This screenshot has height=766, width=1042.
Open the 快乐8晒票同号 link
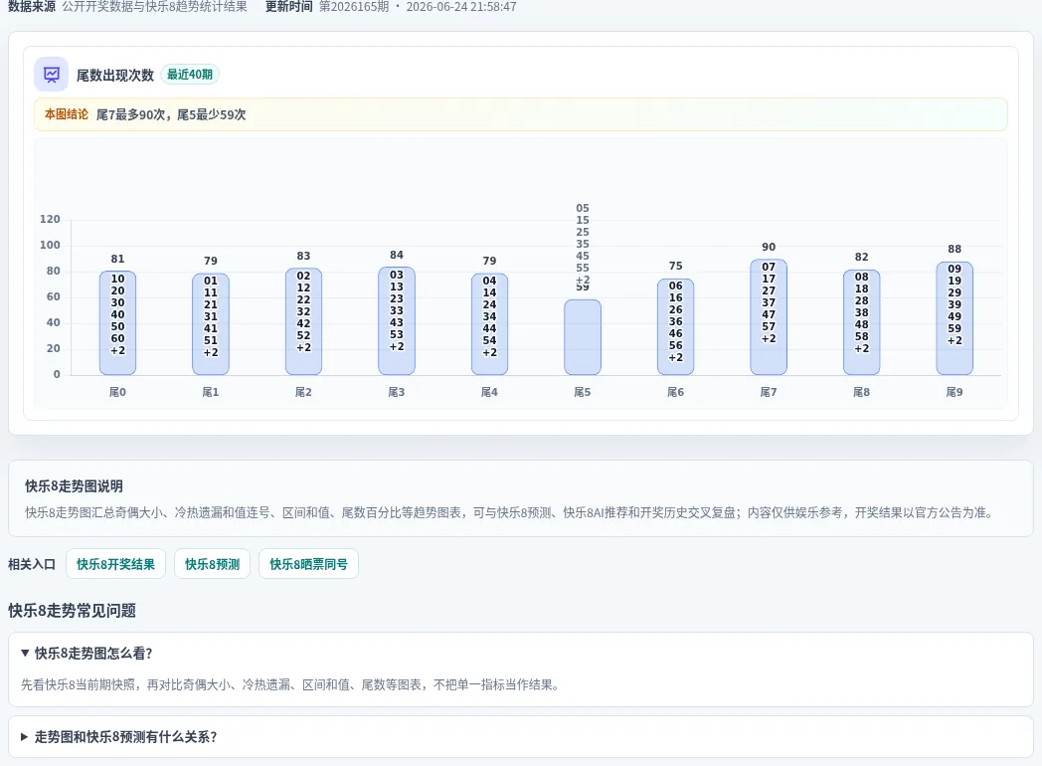tap(308, 564)
